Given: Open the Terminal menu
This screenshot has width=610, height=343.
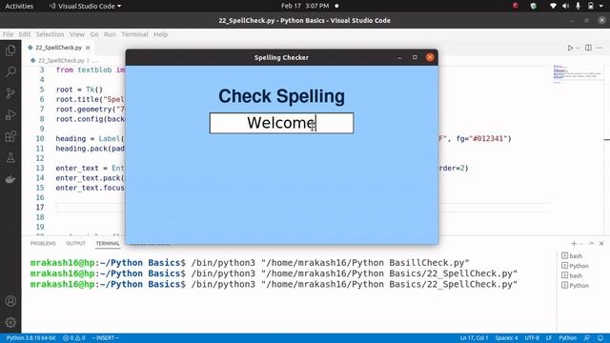Looking at the screenshot, I should (x=134, y=34).
